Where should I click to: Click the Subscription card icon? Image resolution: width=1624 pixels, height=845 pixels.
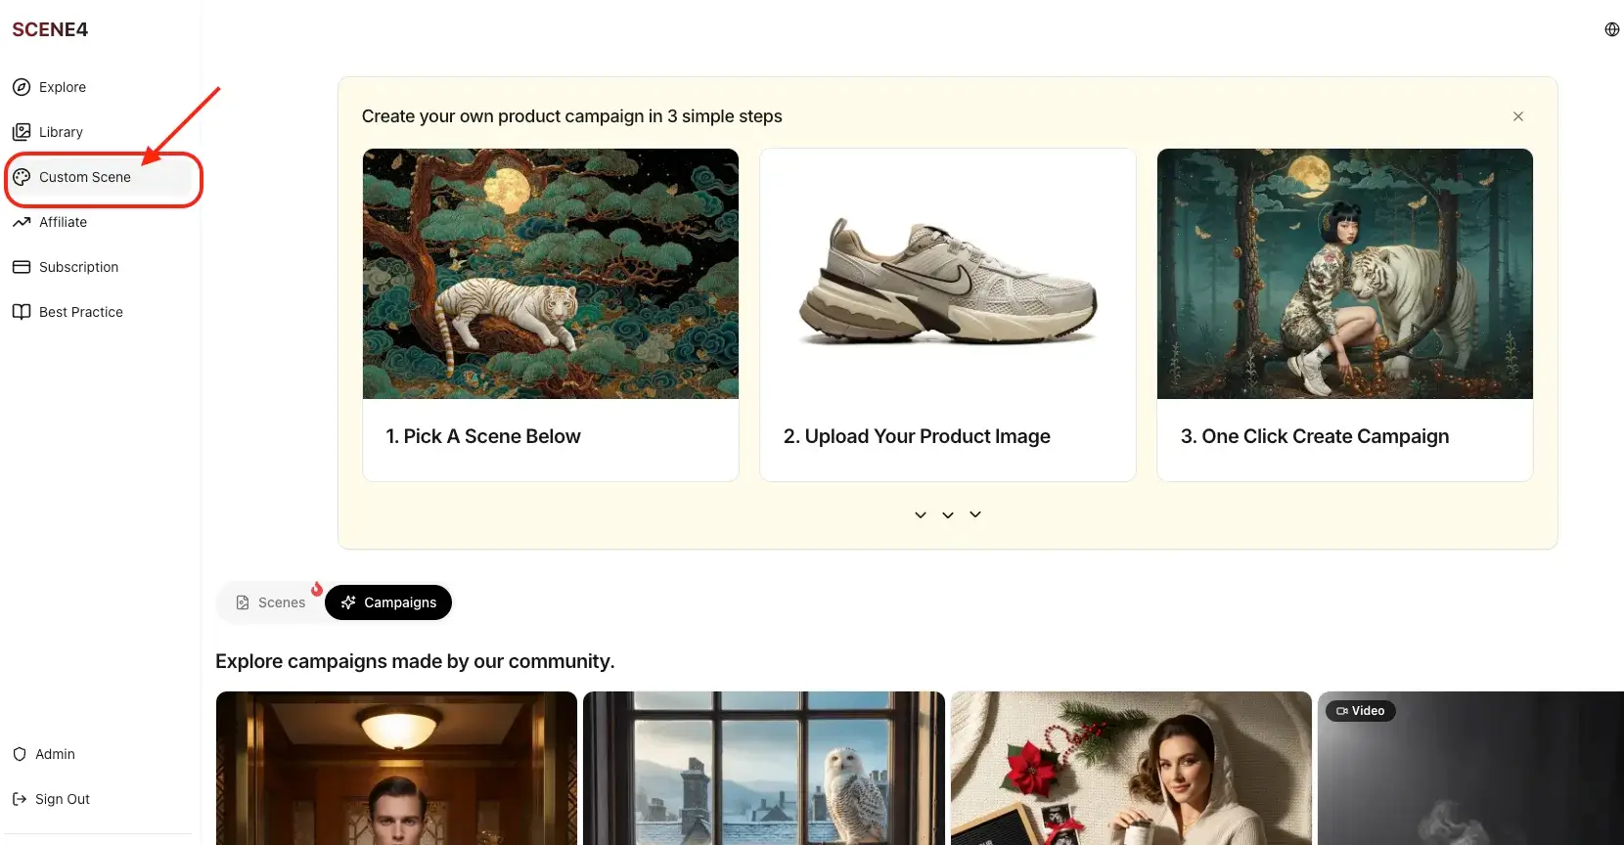22,266
